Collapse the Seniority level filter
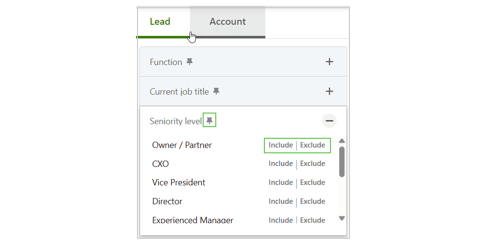 pos(329,121)
